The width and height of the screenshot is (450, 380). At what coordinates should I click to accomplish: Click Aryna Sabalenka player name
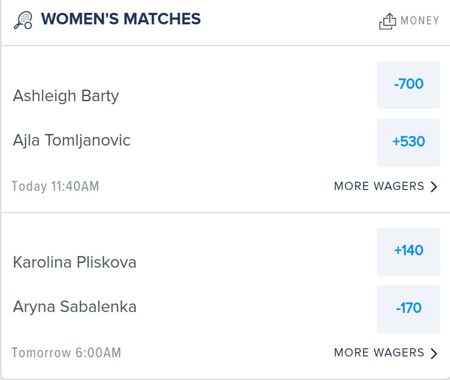[x=74, y=307]
